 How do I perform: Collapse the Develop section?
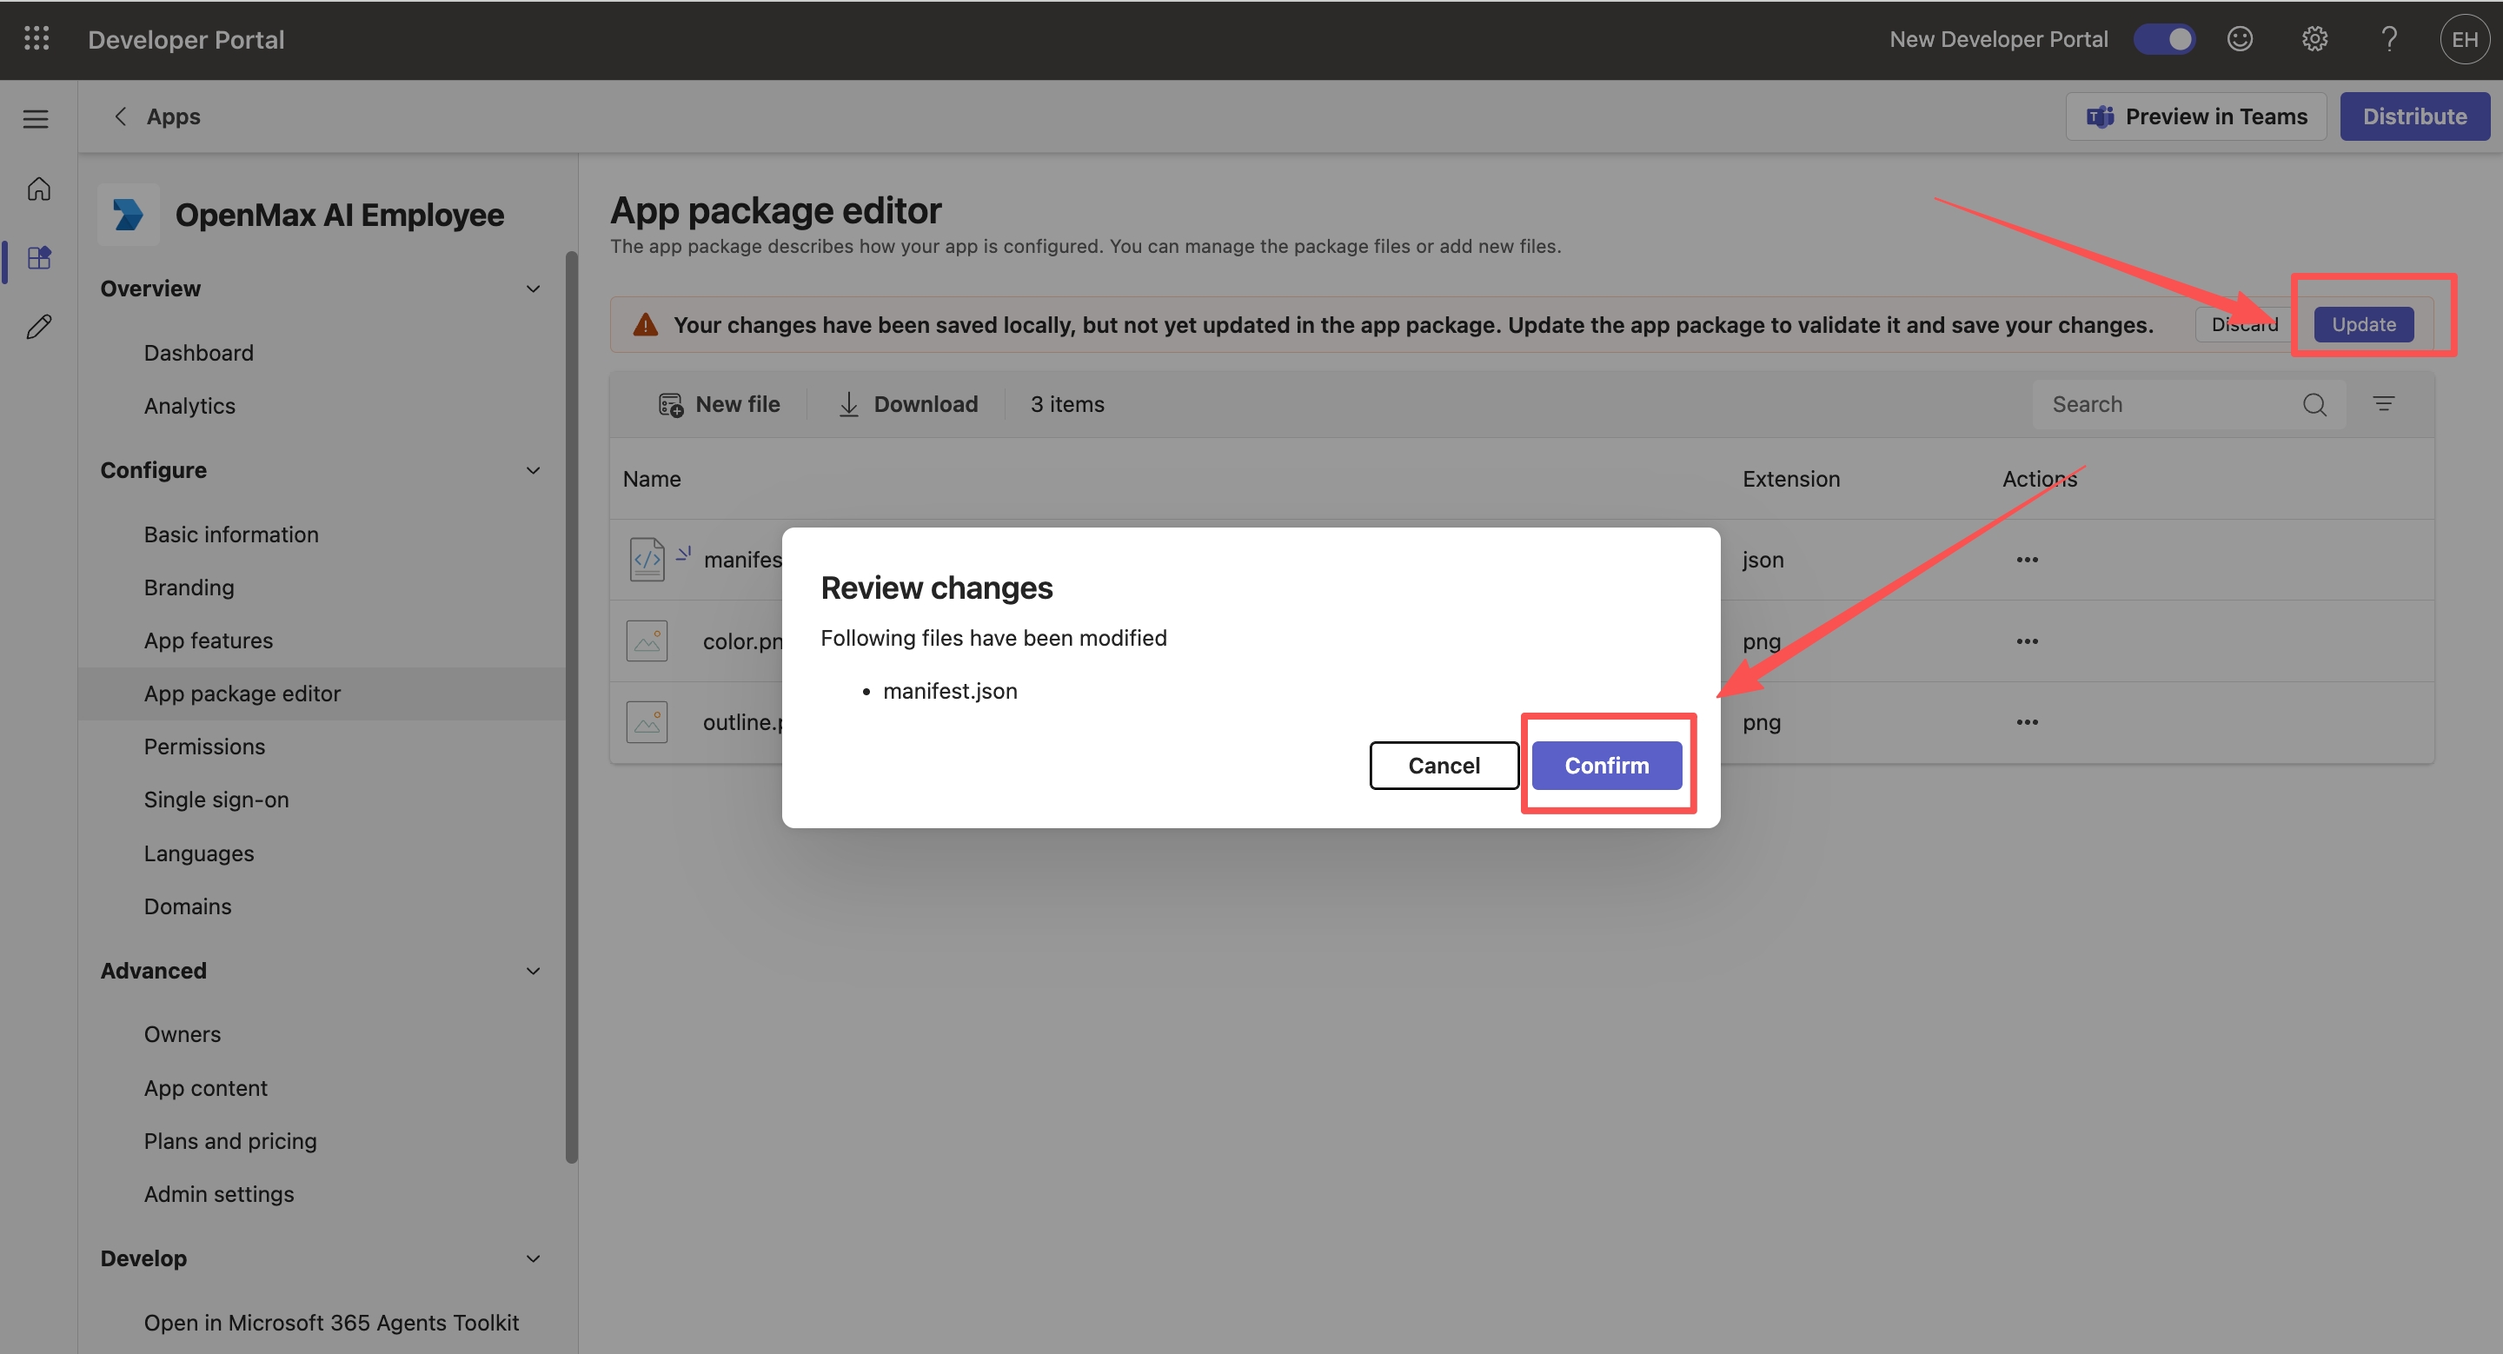pyautogui.click(x=533, y=1258)
